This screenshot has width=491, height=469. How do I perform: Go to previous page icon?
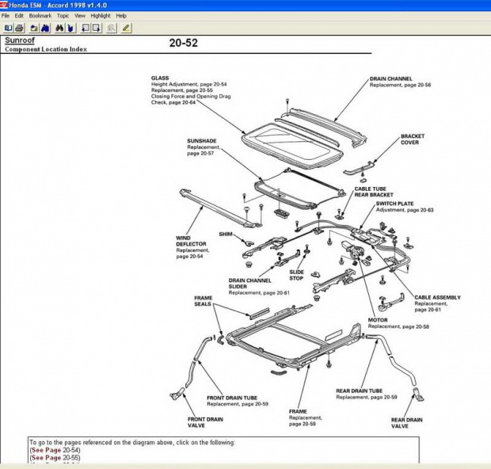[x=86, y=29]
